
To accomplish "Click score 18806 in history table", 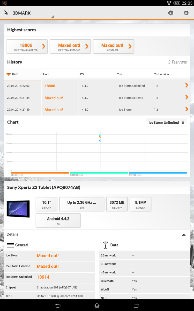I will tap(50, 86).
